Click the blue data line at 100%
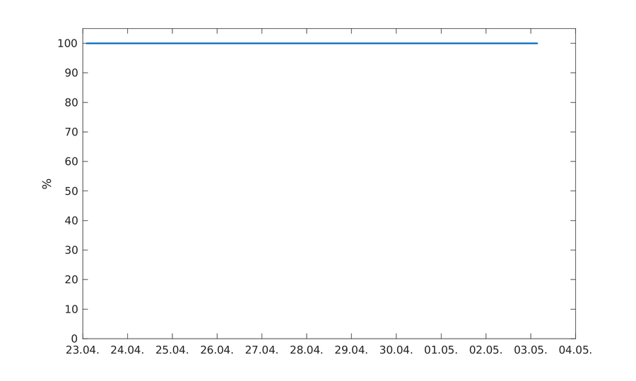This screenshot has width=636, height=381. click(x=312, y=43)
